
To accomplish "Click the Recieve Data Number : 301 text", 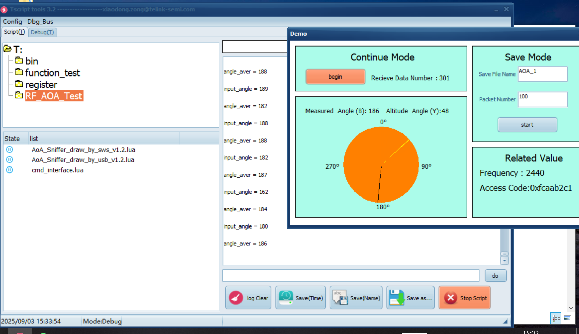I will pos(410,78).
